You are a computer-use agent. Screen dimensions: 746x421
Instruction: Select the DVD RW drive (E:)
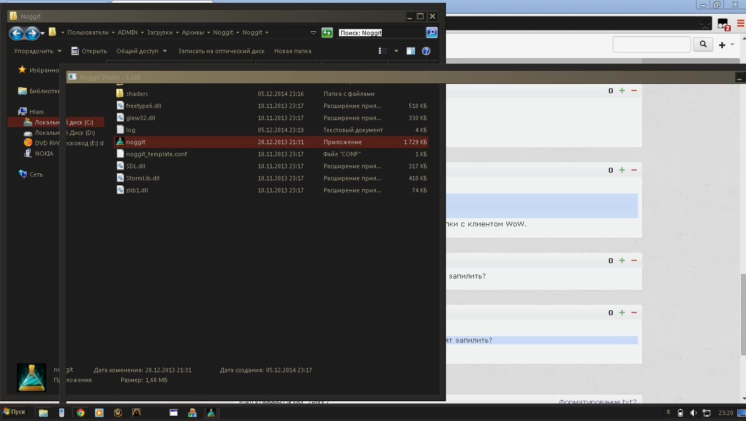pos(63,143)
